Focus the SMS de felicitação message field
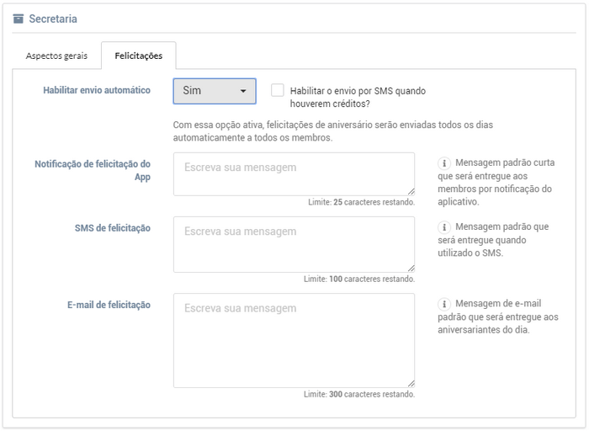589x431 pixels. (x=294, y=244)
